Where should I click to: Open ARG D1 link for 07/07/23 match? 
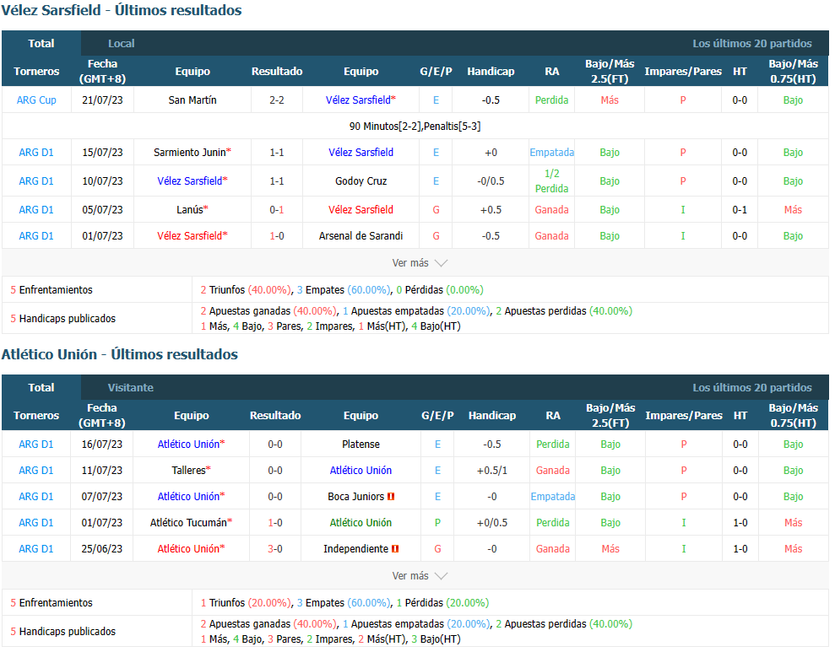coord(36,497)
